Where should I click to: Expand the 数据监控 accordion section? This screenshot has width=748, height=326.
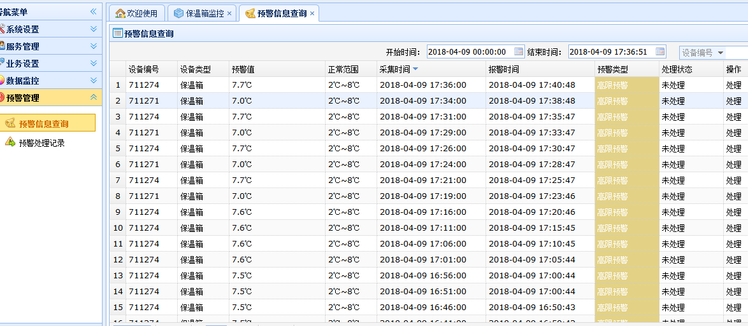pyautogui.click(x=94, y=81)
